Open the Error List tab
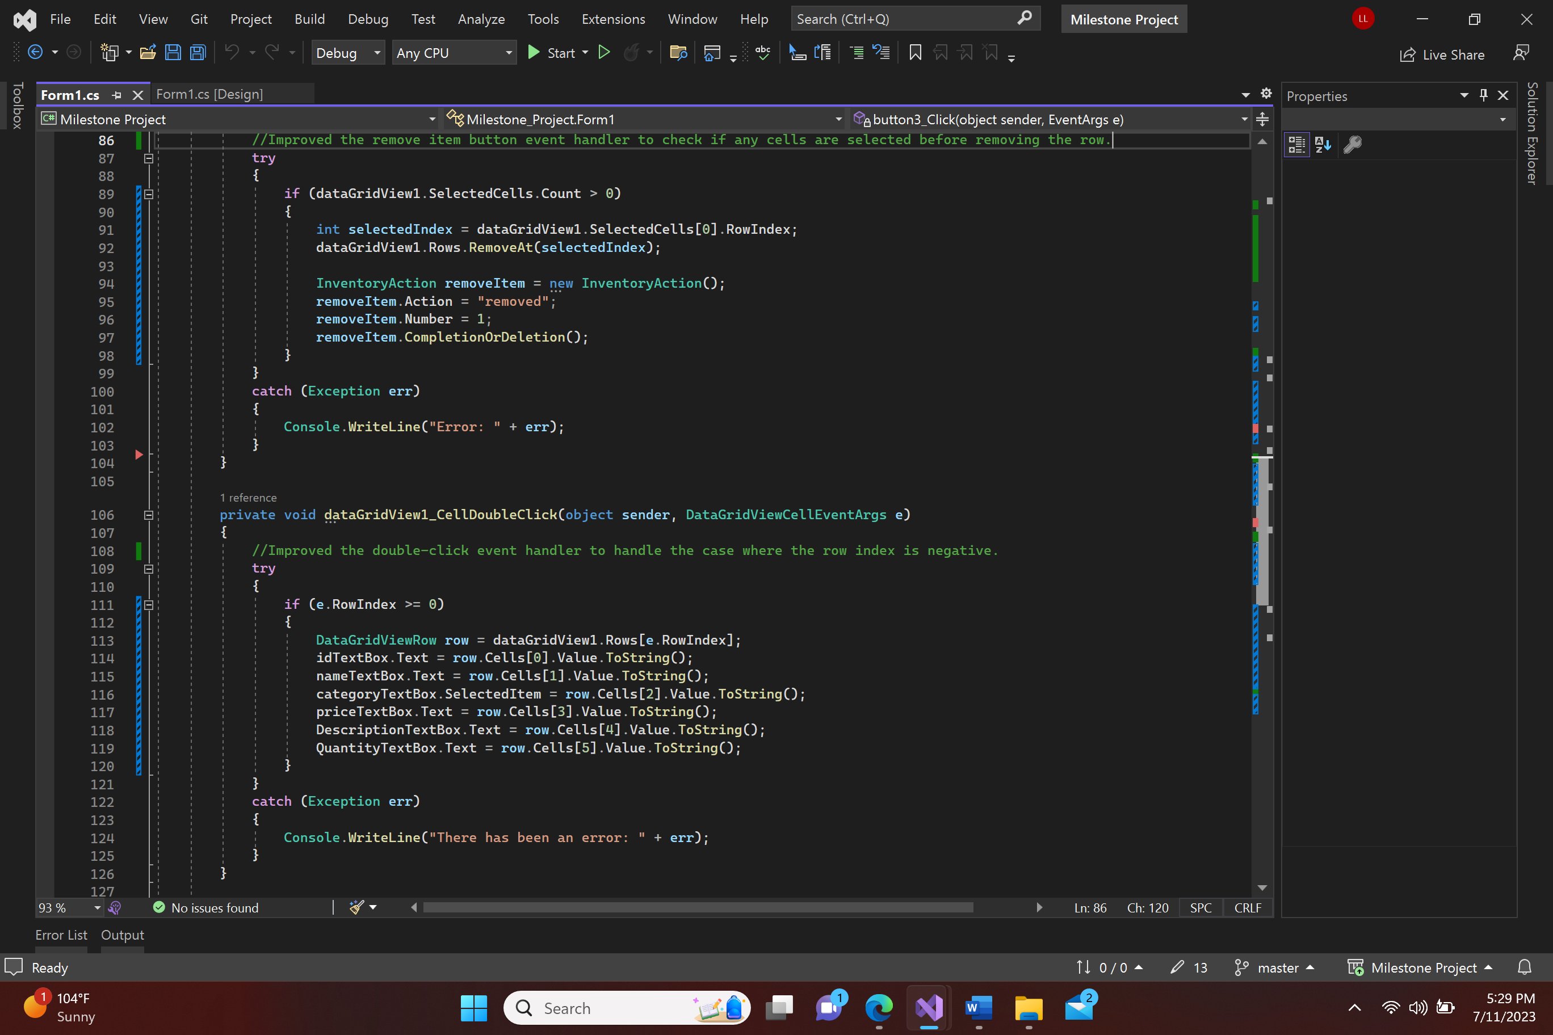Viewport: 1553px width, 1035px height. pos(61,935)
